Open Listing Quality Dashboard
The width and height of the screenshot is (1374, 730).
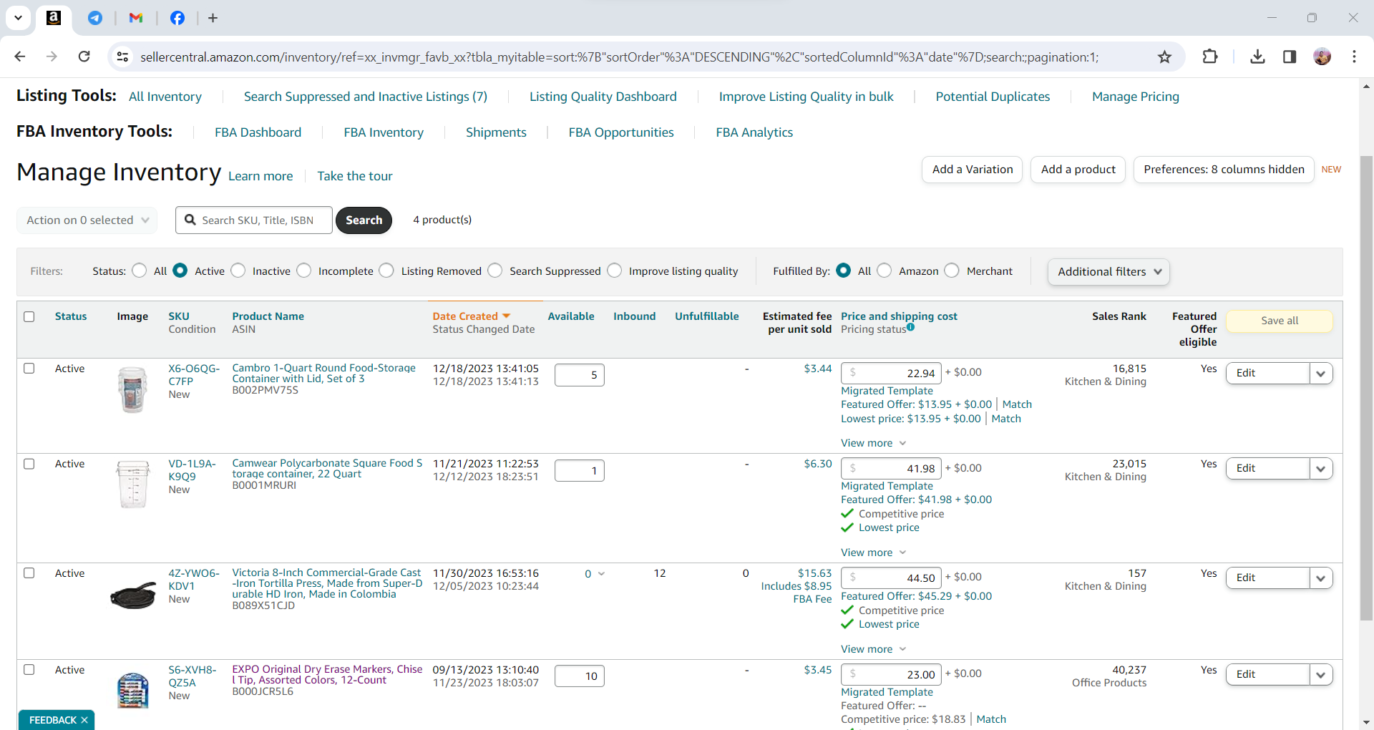[x=603, y=97]
